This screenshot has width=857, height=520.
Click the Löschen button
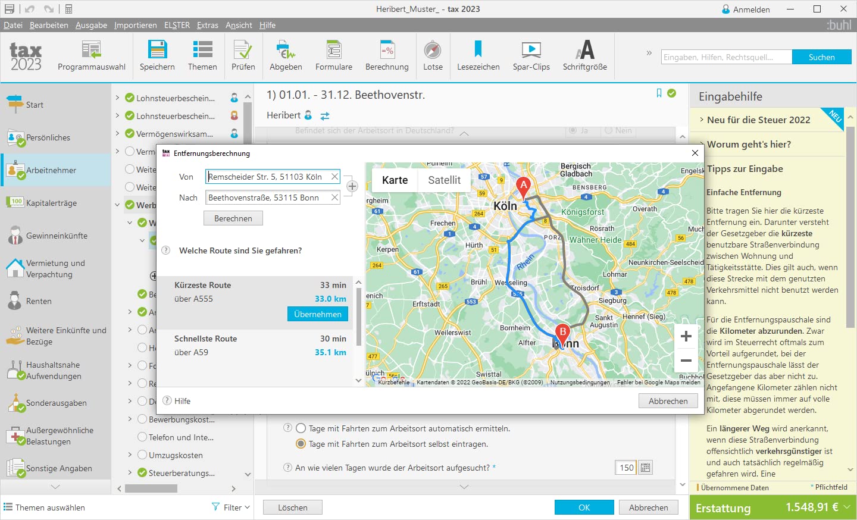[293, 508]
